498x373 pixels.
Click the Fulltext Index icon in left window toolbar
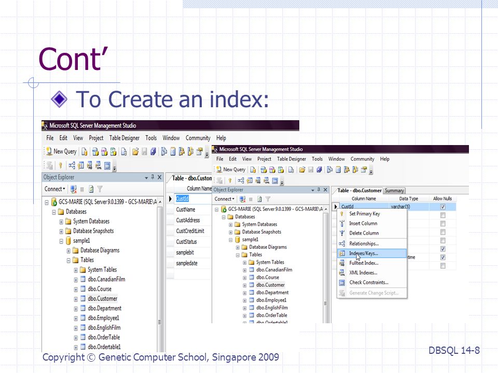pos(90,165)
